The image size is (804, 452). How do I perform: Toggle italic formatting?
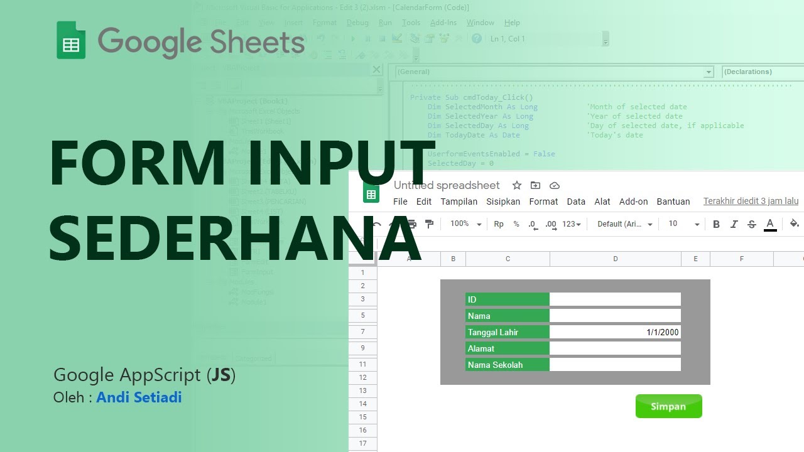pos(734,224)
